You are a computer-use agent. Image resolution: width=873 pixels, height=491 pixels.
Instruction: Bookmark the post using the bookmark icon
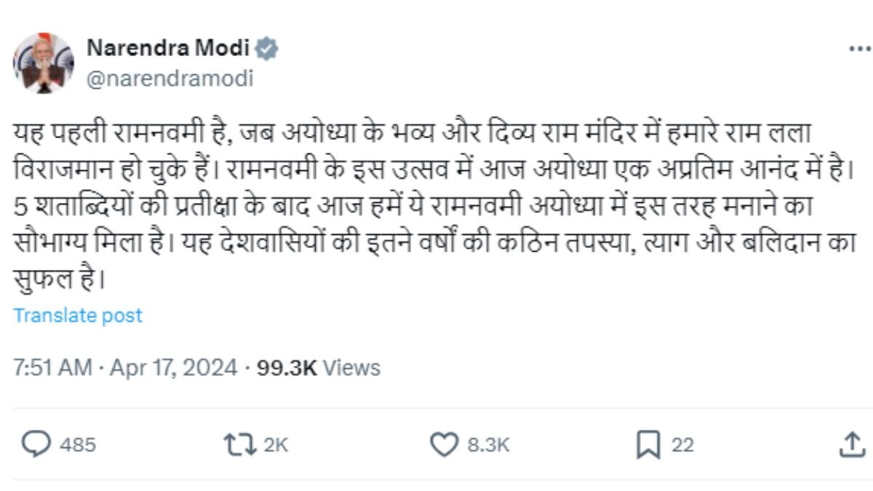(650, 442)
